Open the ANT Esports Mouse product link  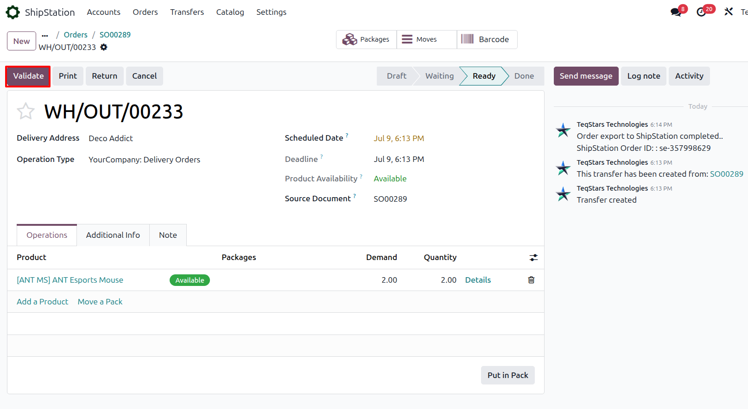[x=70, y=280]
